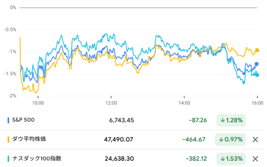Click the S&P 500 price 6,743.45
The width and height of the screenshot is (267, 167).
(x=122, y=120)
